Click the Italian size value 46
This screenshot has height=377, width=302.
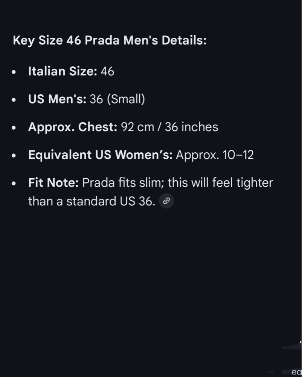click(107, 71)
